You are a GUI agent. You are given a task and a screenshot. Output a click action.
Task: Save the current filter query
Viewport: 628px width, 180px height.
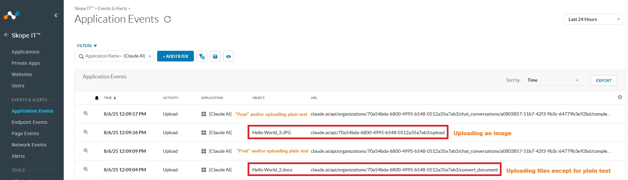(215, 56)
